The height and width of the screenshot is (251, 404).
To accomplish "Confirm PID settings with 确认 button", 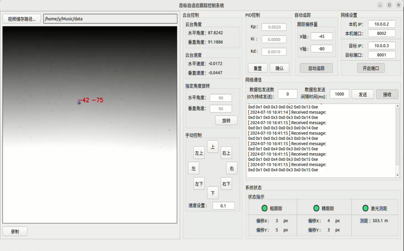I will click(x=279, y=68).
